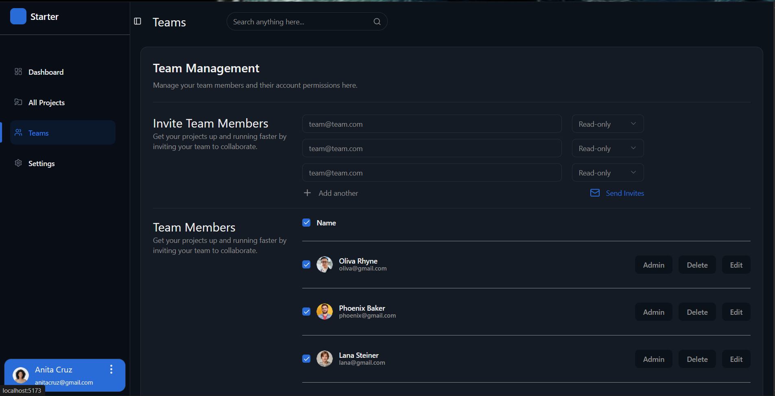
Task: Click the Dashboard icon in the sidebar
Action: pos(18,71)
